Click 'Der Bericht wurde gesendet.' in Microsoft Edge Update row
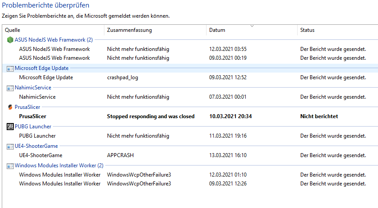 (333, 77)
